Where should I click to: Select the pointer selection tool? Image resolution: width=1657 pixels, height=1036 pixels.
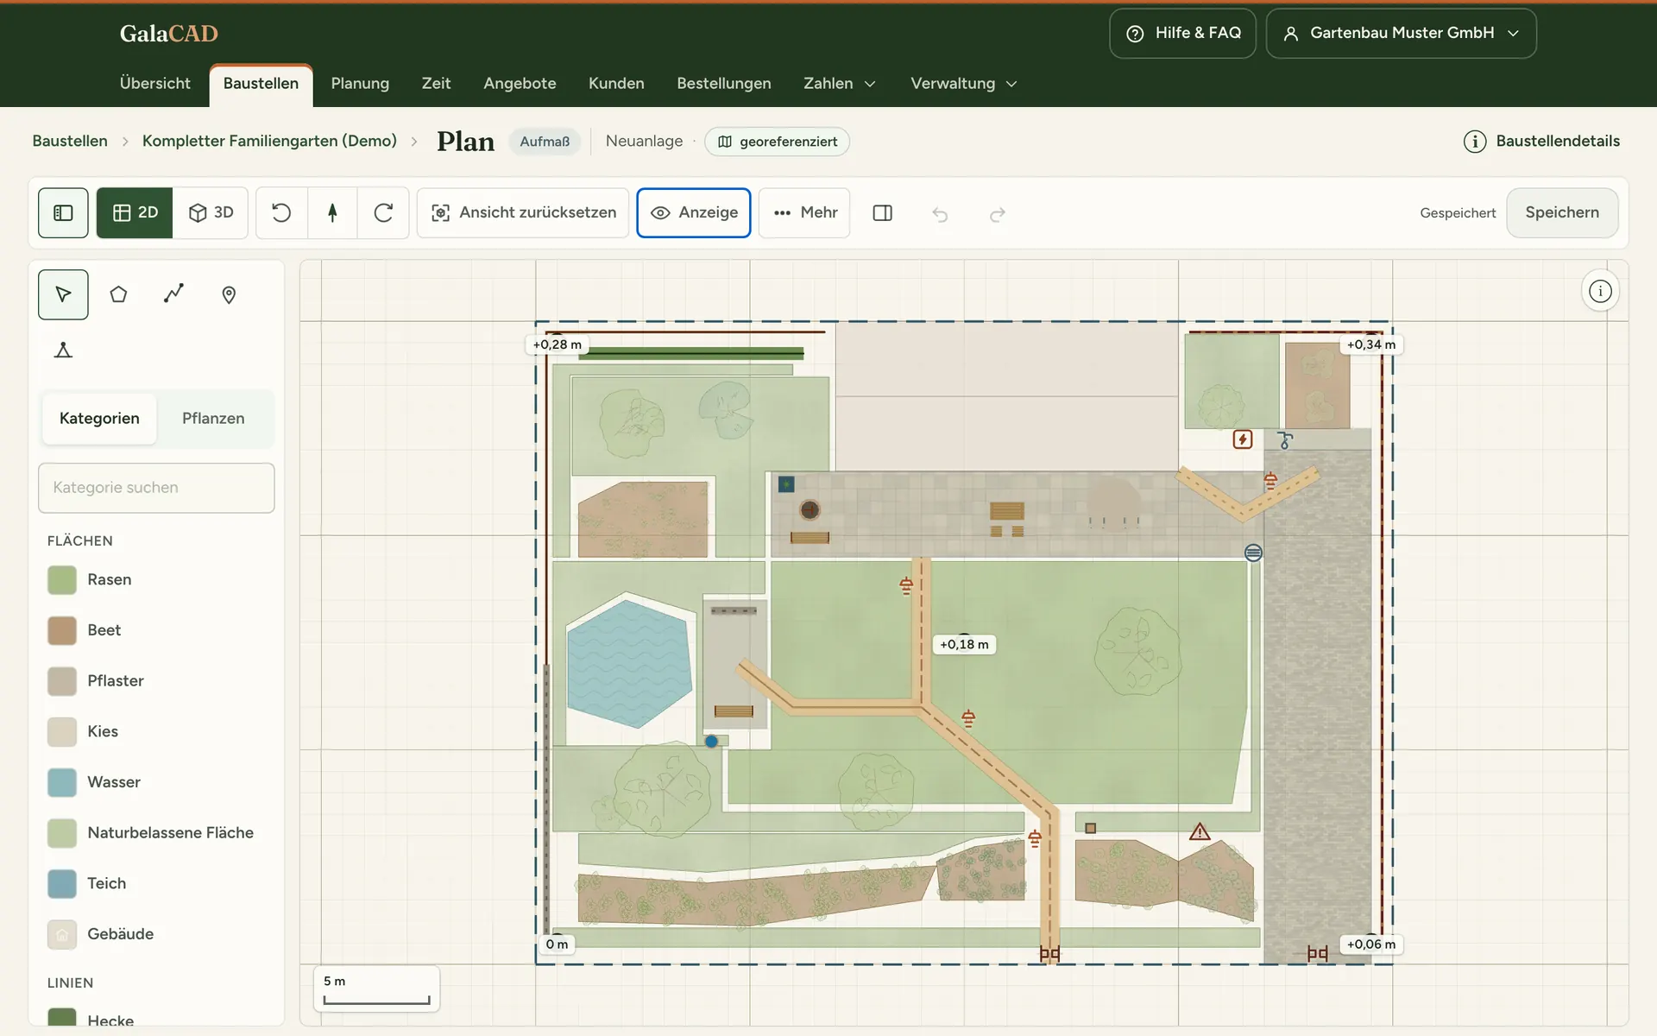click(x=63, y=294)
